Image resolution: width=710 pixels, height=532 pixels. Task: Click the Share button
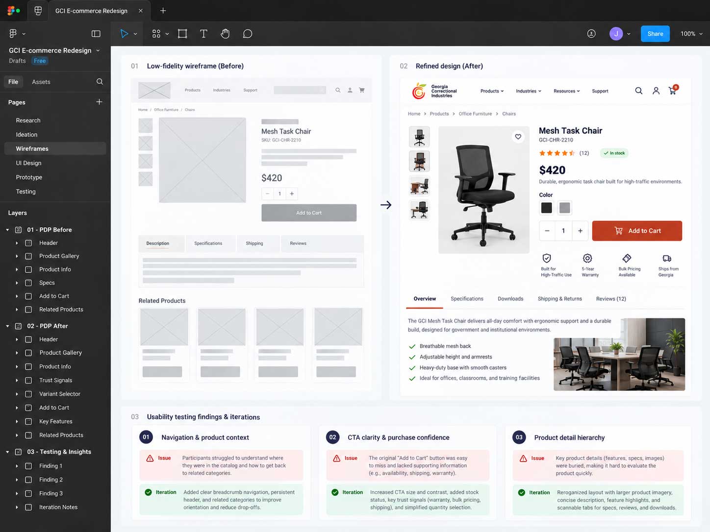655,34
